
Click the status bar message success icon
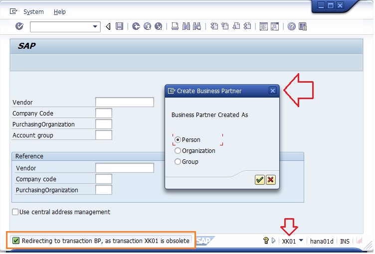coord(16,241)
